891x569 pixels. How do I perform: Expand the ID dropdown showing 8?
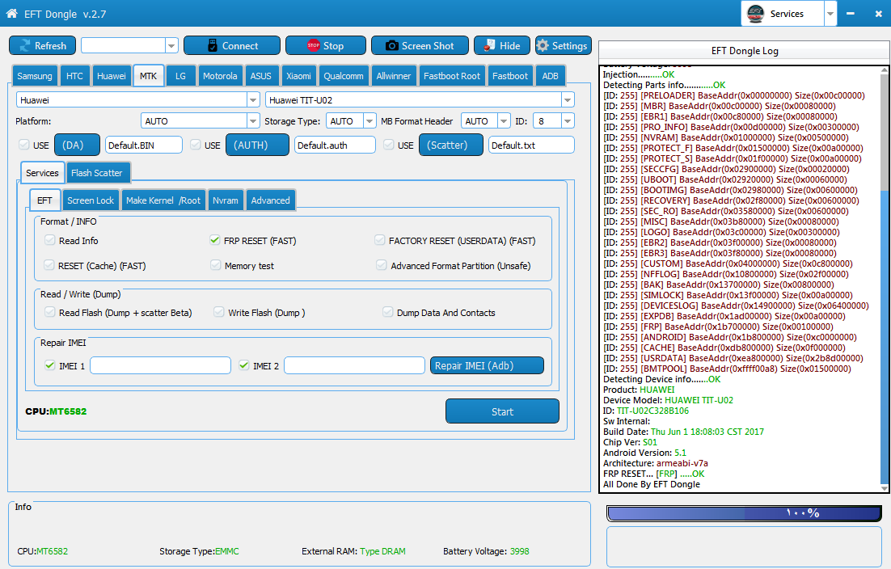pos(567,121)
